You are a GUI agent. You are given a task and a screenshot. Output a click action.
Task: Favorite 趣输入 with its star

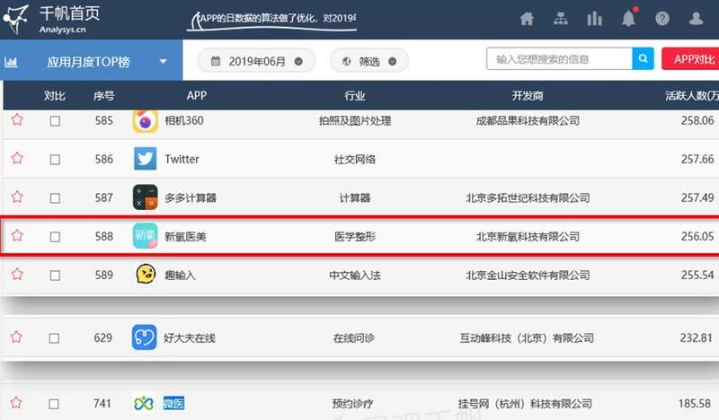click(17, 275)
